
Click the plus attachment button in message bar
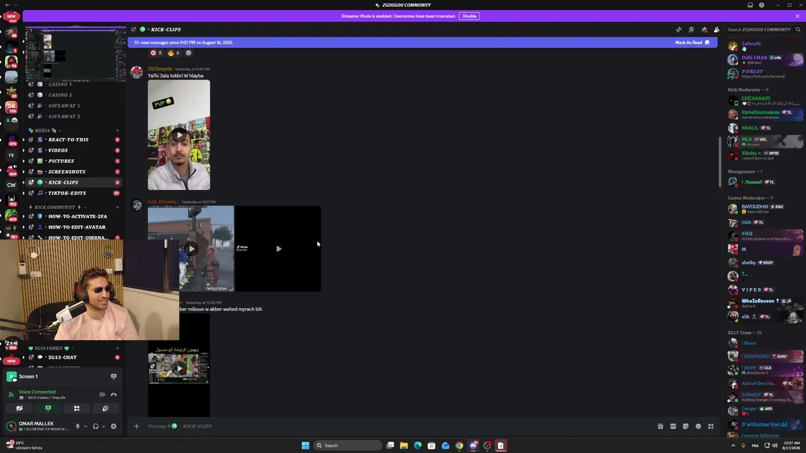(136, 427)
